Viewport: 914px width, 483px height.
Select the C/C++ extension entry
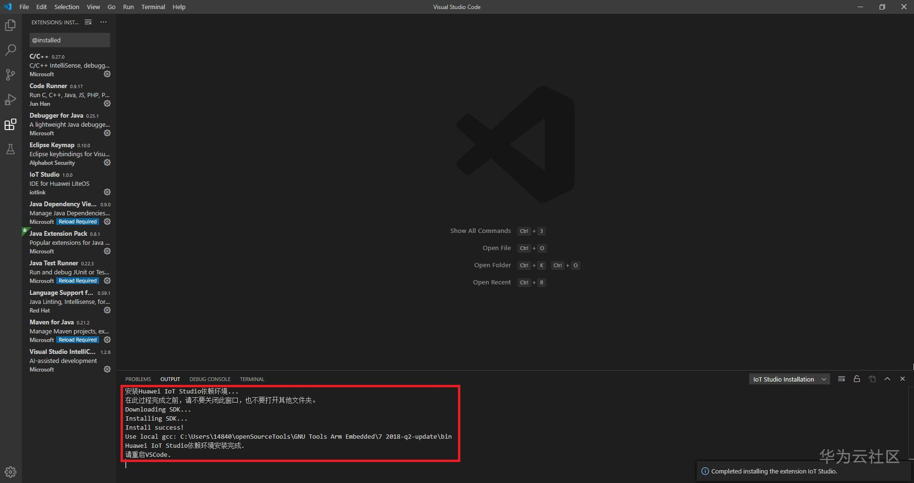(x=69, y=65)
